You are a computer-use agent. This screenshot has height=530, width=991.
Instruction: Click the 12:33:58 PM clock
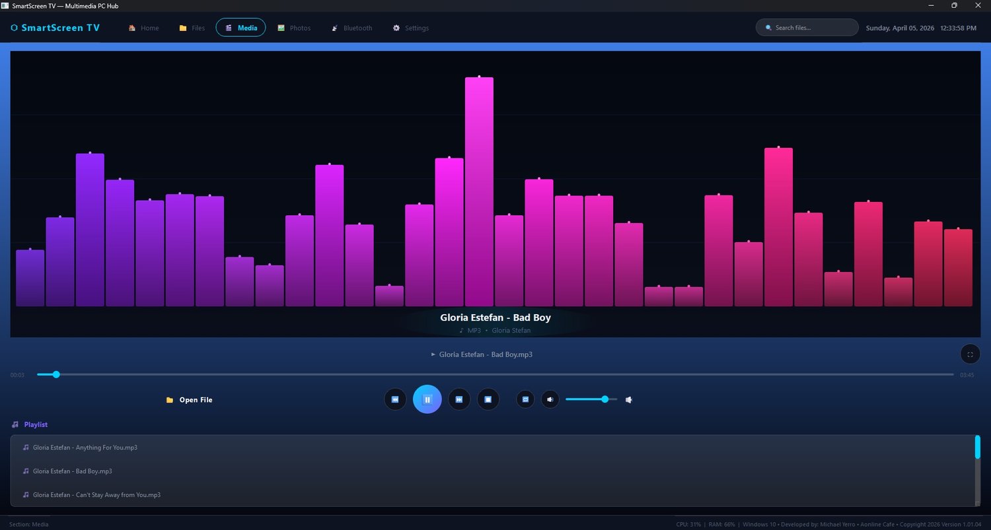(959, 28)
